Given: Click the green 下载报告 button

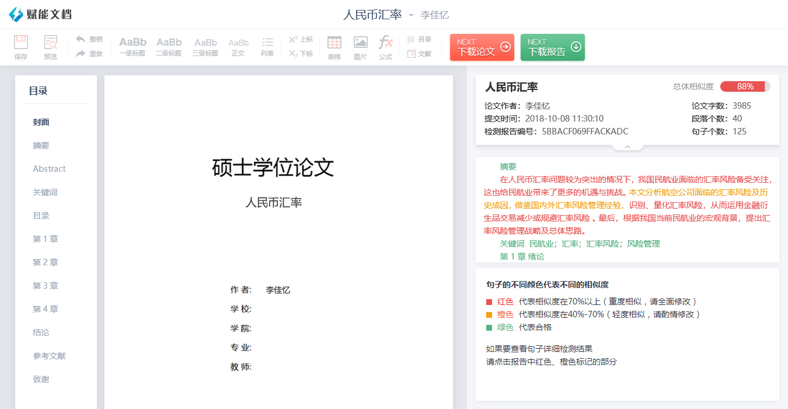Looking at the screenshot, I should 552,47.
